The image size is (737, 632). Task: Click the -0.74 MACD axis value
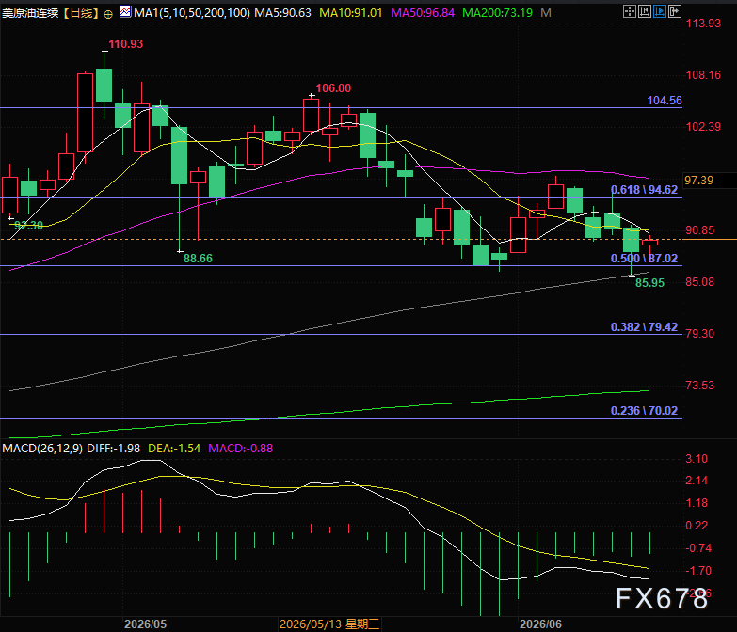tap(698, 548)
